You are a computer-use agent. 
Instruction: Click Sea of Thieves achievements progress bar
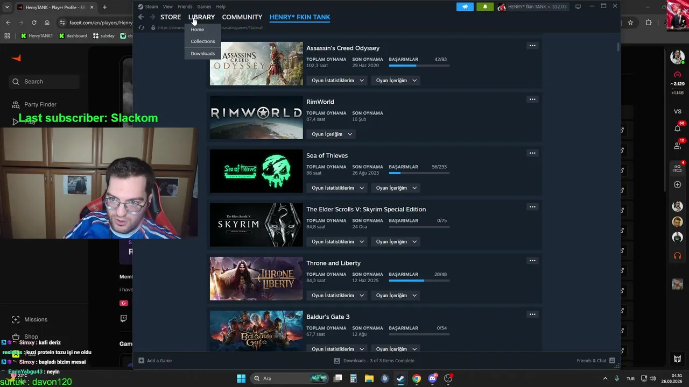point(419,173)
